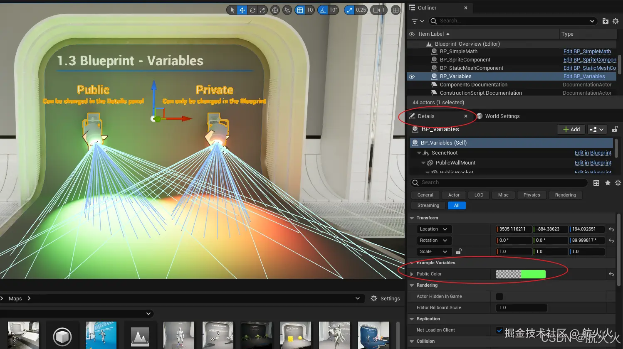This screenshot has width=623, height=349.
Task: Select BP_SpriteComponent in Outliner
Action: (x=465, y=60)
